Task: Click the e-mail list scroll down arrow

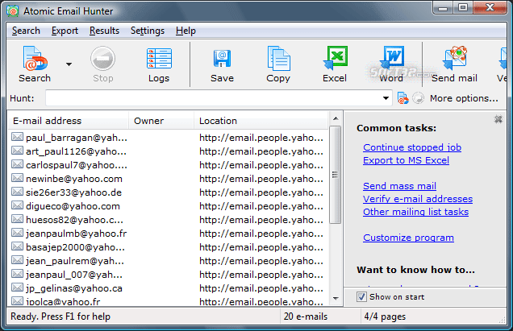Action: 336,298
